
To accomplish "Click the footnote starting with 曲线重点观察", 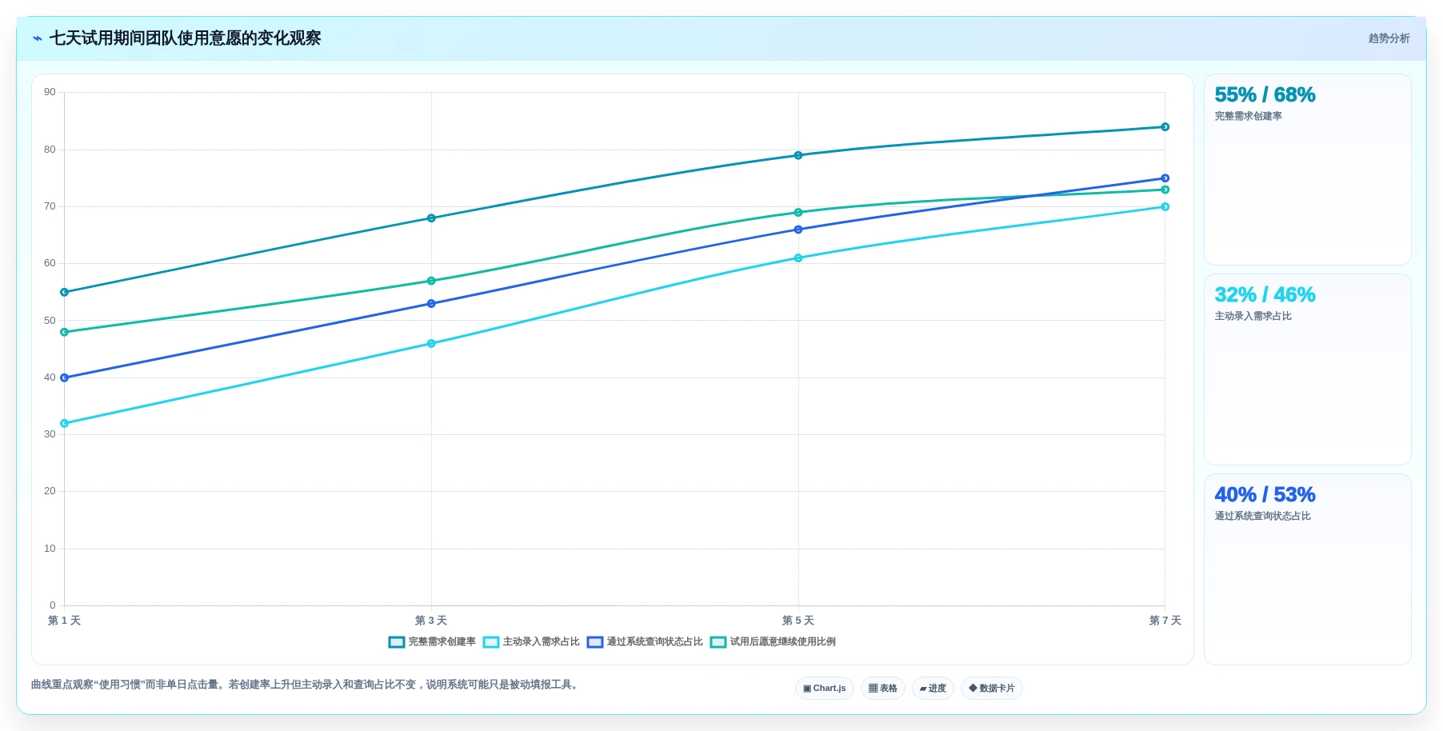I will (x=305, y=685).
